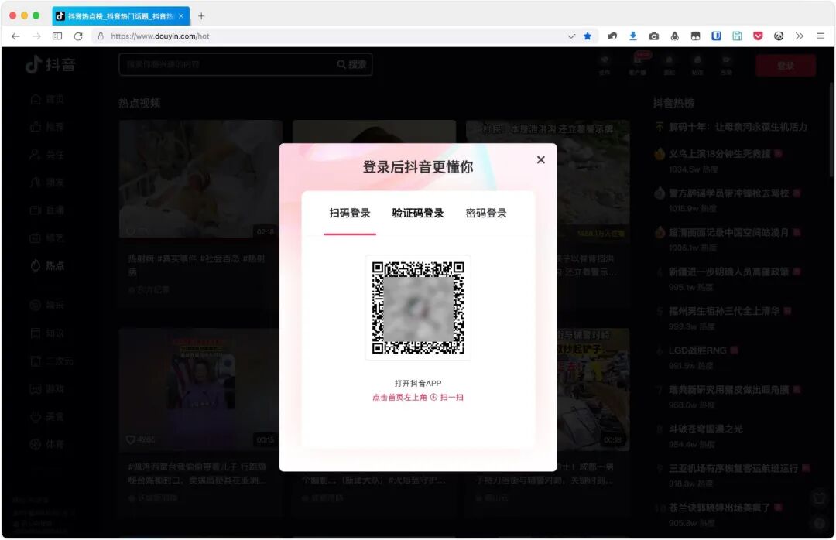Click the page vertical scrollbar

point(831,131)
